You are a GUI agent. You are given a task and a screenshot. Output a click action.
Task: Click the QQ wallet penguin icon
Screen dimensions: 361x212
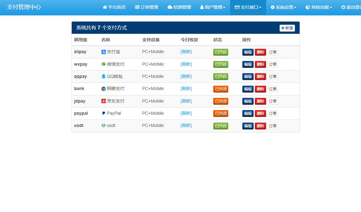104,76
